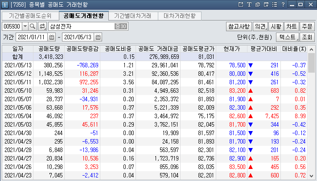
Task: Click the 공매도량증감 column header
Action: tap(82, 49)
